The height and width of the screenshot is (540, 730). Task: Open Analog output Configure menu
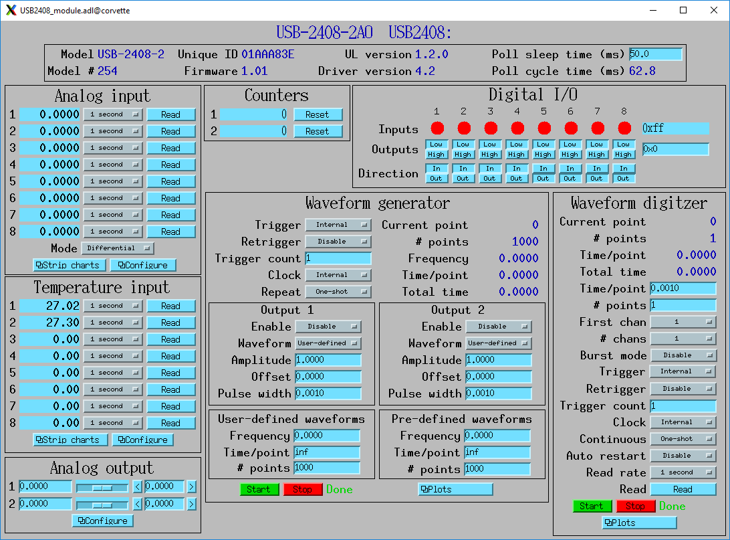pyautogui.click(x=103, y=521)
